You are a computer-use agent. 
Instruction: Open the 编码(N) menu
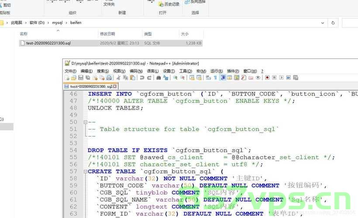point(136,71)
